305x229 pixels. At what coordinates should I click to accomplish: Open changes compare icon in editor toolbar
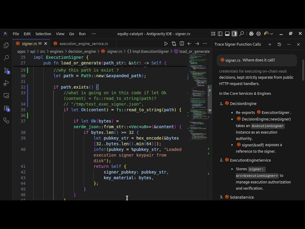click(174, 43)
